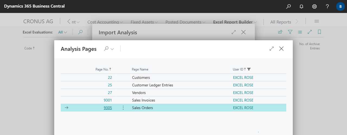The width and height of the screenshot is (347, 135).
Task: Close the Import Analysis dialog
Action: coord(243,32)
